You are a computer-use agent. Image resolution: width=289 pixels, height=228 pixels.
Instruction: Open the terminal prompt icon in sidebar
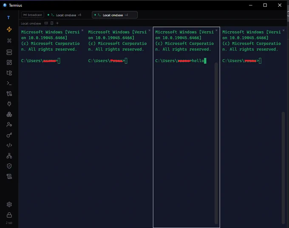point(9,83)
